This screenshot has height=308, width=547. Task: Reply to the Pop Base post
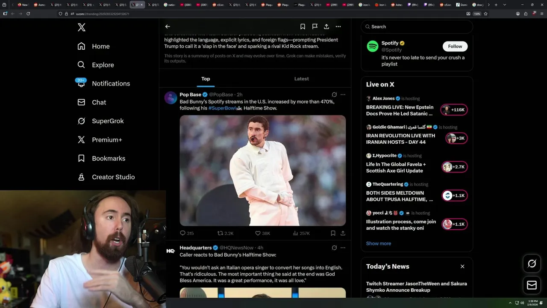tap(187, 233)
